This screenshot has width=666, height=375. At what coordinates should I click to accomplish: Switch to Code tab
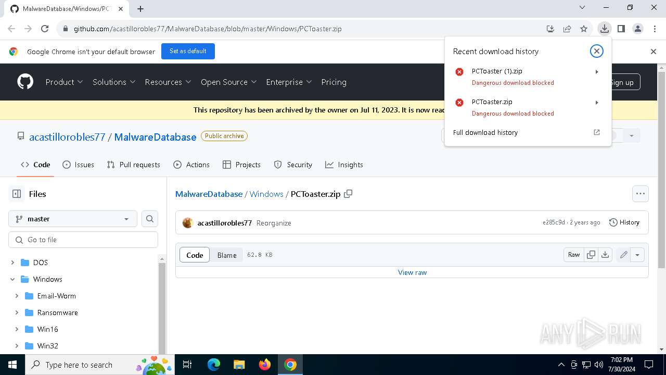pos(35,165)
